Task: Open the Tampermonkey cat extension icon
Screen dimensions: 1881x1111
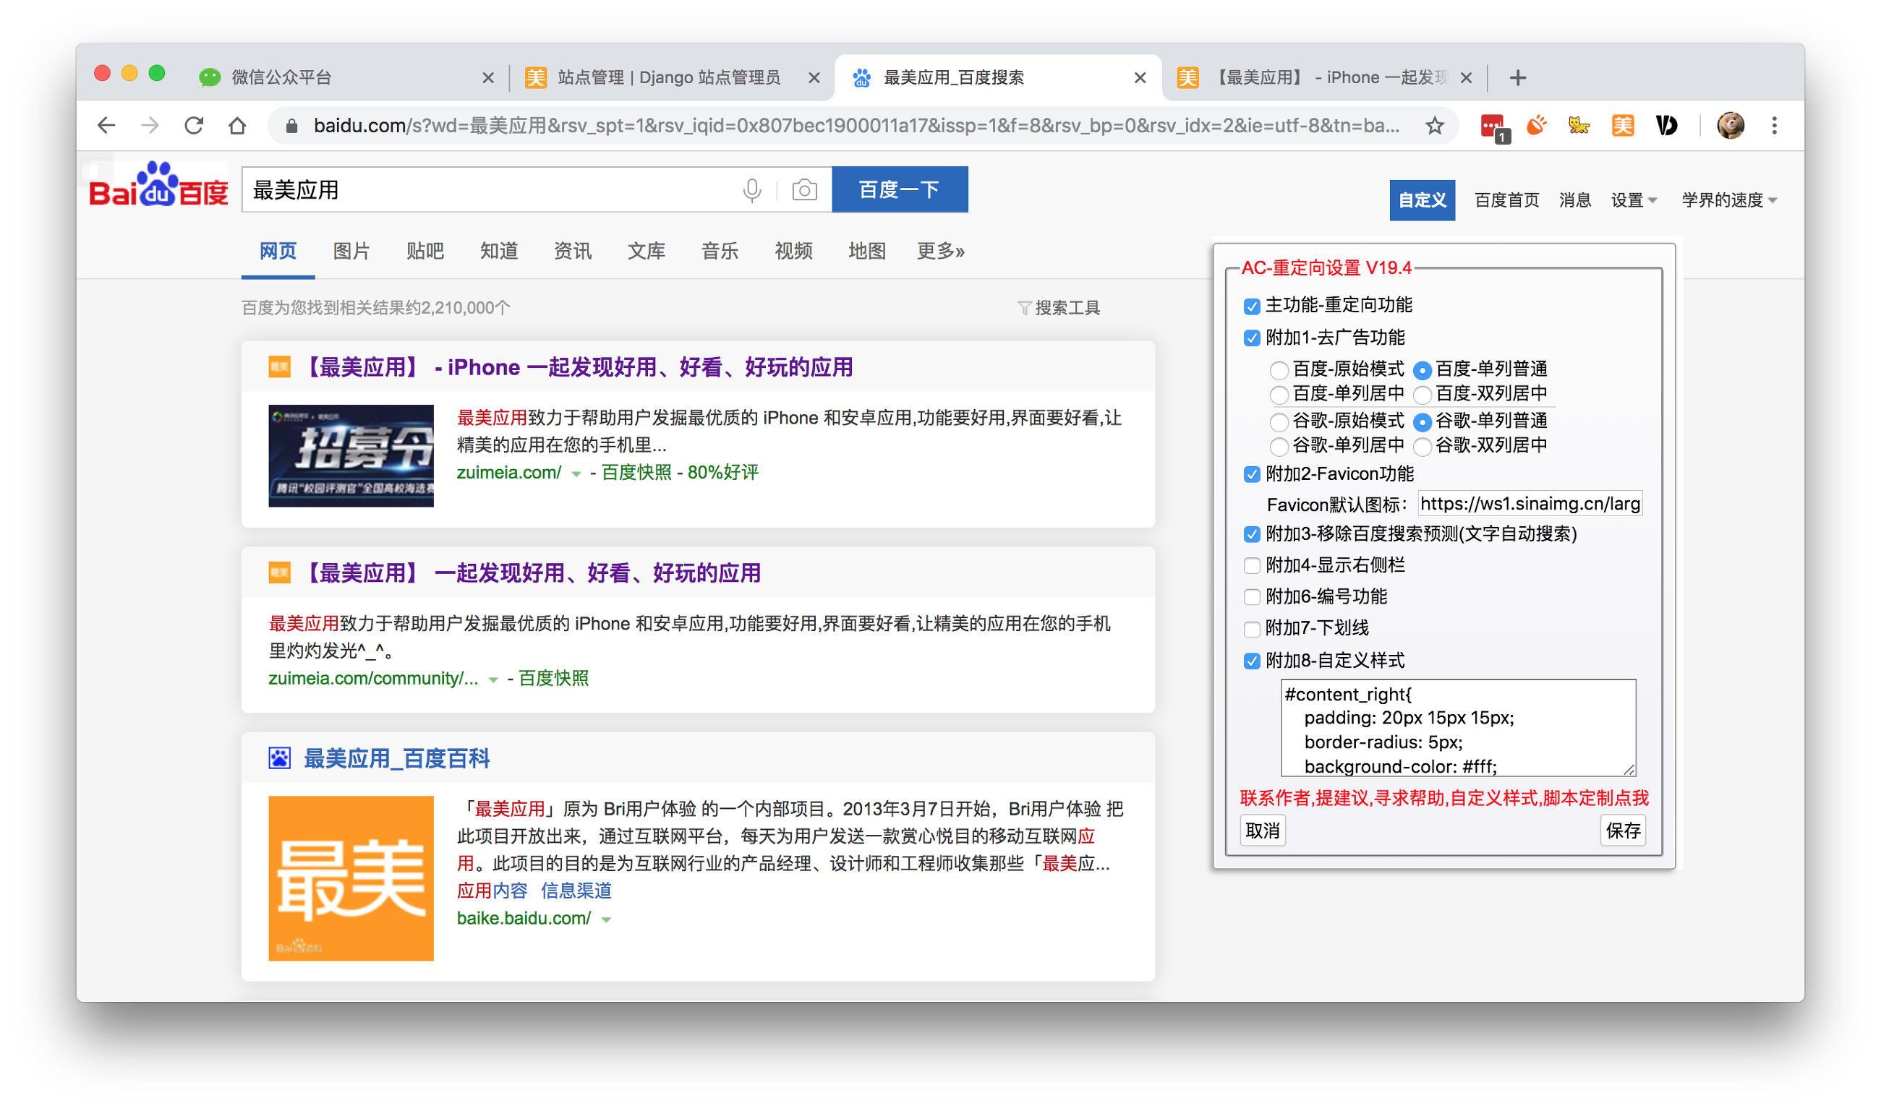Action: 1579,125
